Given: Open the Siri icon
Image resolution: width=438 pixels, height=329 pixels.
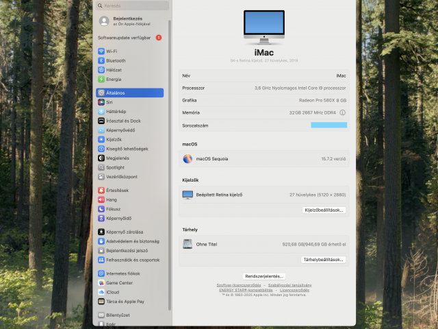Looking at the screenshot, I should (101, 102).
